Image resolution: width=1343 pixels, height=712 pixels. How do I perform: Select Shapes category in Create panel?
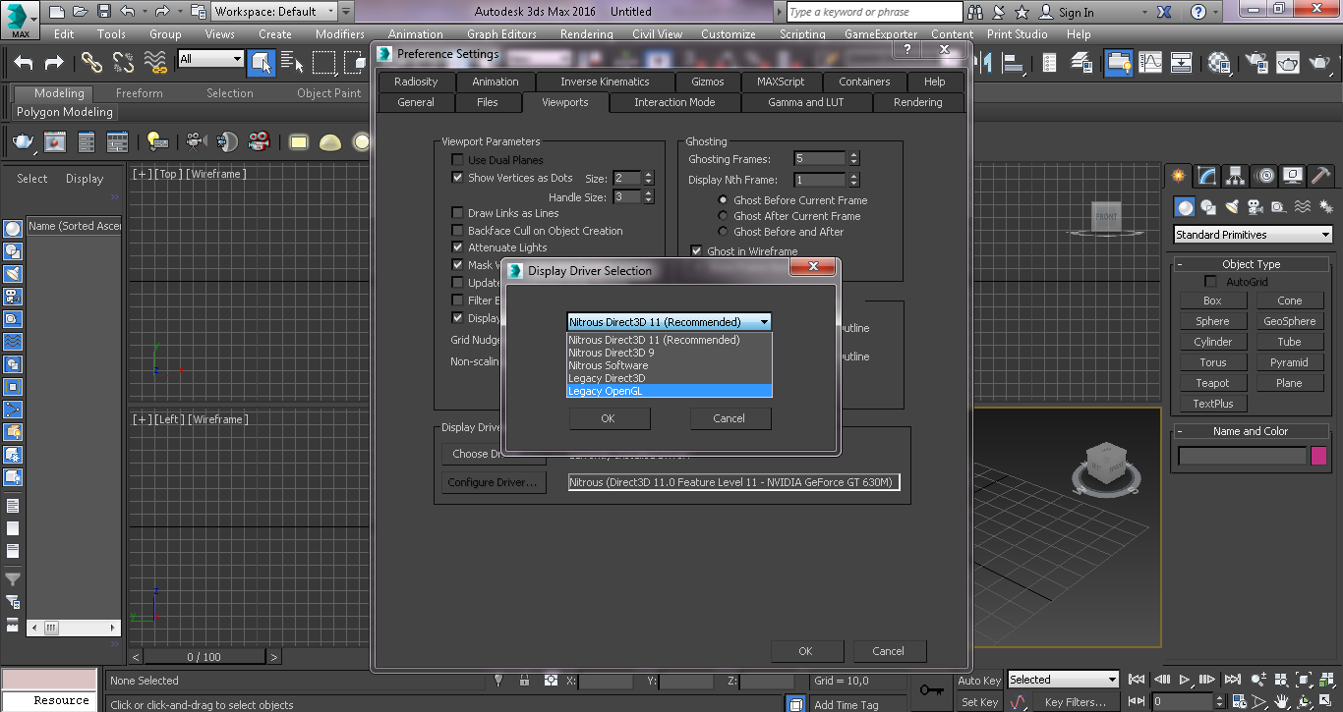click(1208, 207)
